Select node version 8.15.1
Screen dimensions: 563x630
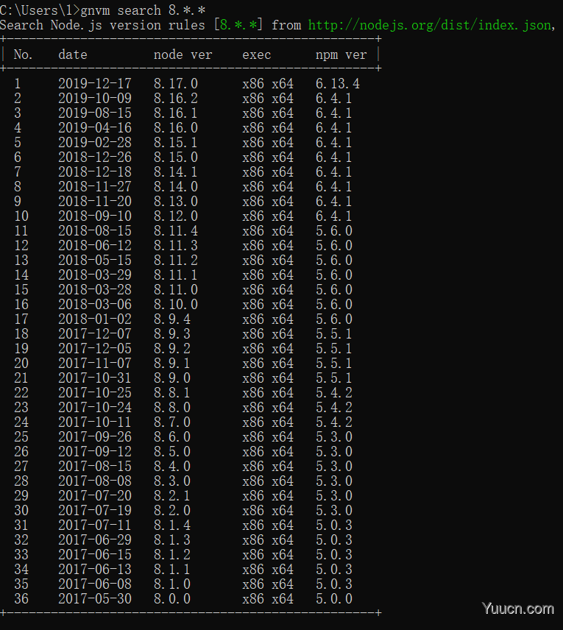(176, 143)
